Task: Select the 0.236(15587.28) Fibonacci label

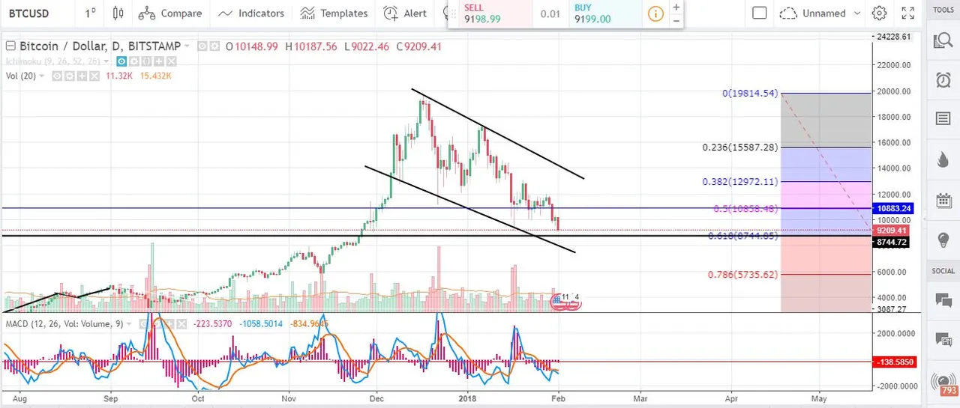Action: point(741,147)
